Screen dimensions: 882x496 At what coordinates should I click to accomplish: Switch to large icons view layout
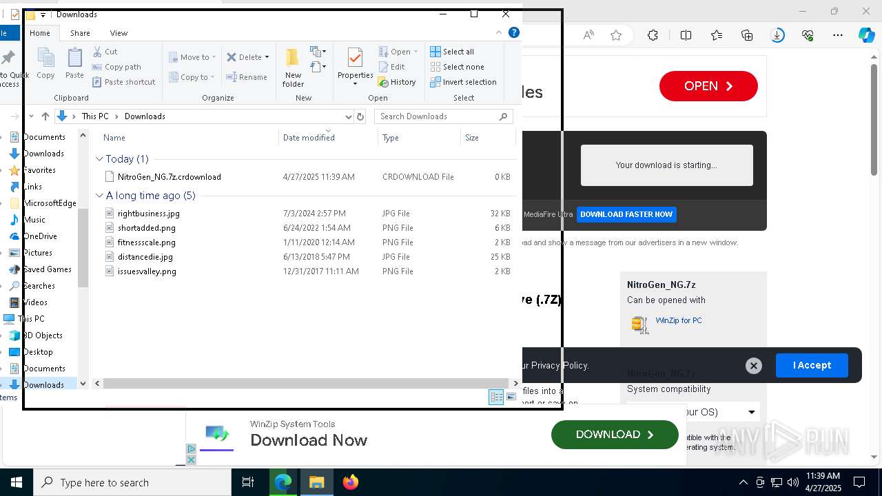point(511,397)
